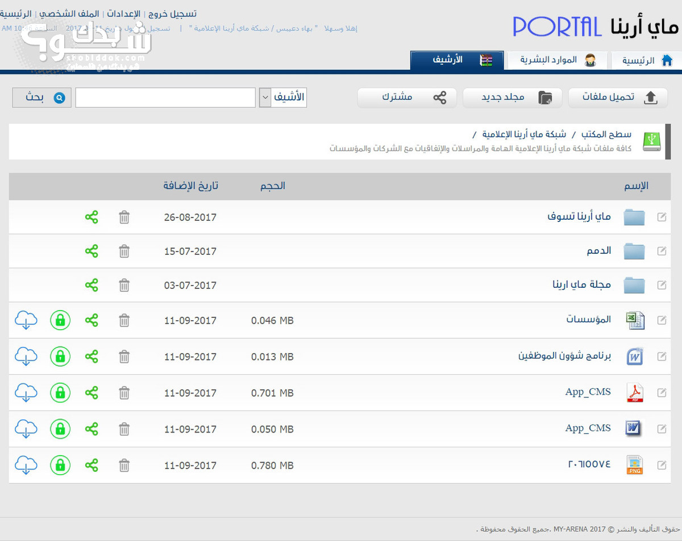
Task: Sort by تاريخ الإضافة date header
Action: point(191,186)
